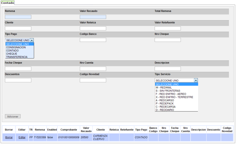This screenshot has height=144, width=236.
Task: Open the Tipo Pago dropdown arrow
Action: pyautogui.click(x=32, y=40)
